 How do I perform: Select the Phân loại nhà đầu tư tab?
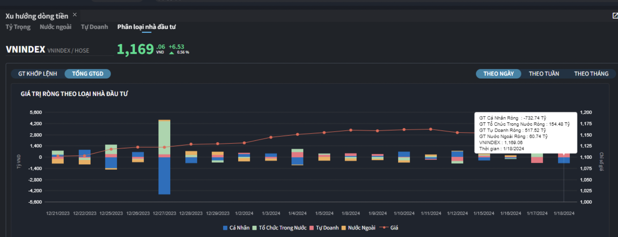coord(146,27)
